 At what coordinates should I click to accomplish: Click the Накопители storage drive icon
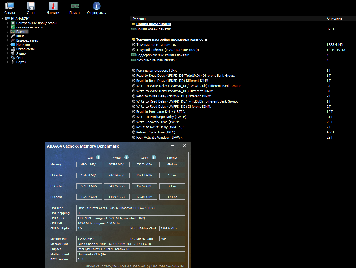[12, 49]
